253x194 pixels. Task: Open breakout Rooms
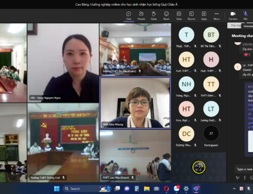(191, 16)
